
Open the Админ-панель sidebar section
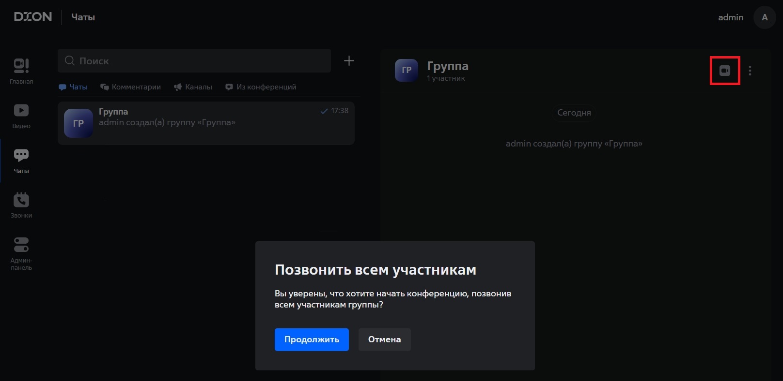(x=21, y=253)
